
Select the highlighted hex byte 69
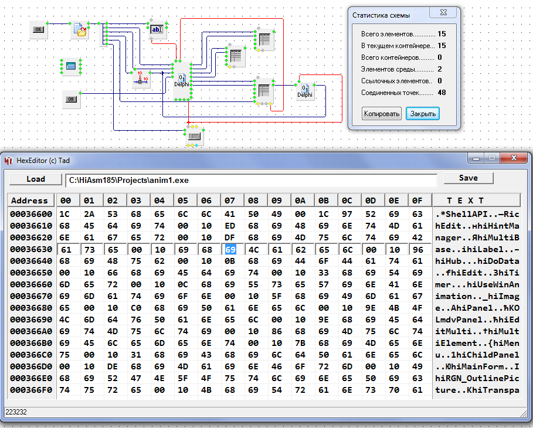coord(230,249)
